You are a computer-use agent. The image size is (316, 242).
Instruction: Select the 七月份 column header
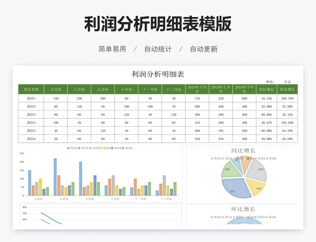pyautogui.click(x=56, y=89)
